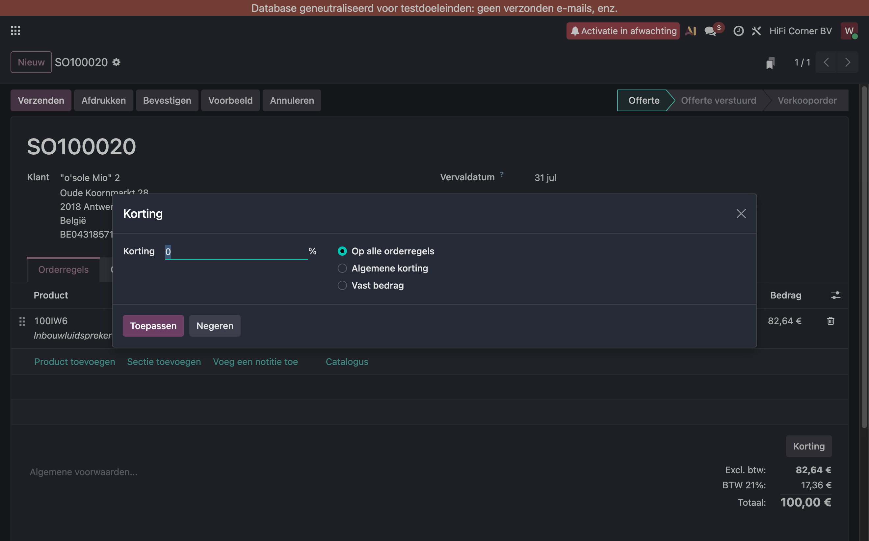869x541 pixels.
Task: Open user avatar menu W
Action: click(849, 31)
